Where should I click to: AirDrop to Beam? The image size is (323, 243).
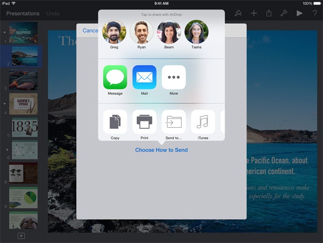point(169,32)
